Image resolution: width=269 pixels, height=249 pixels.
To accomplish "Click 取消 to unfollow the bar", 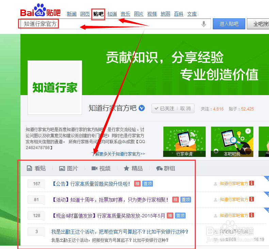I will point(186,108).
